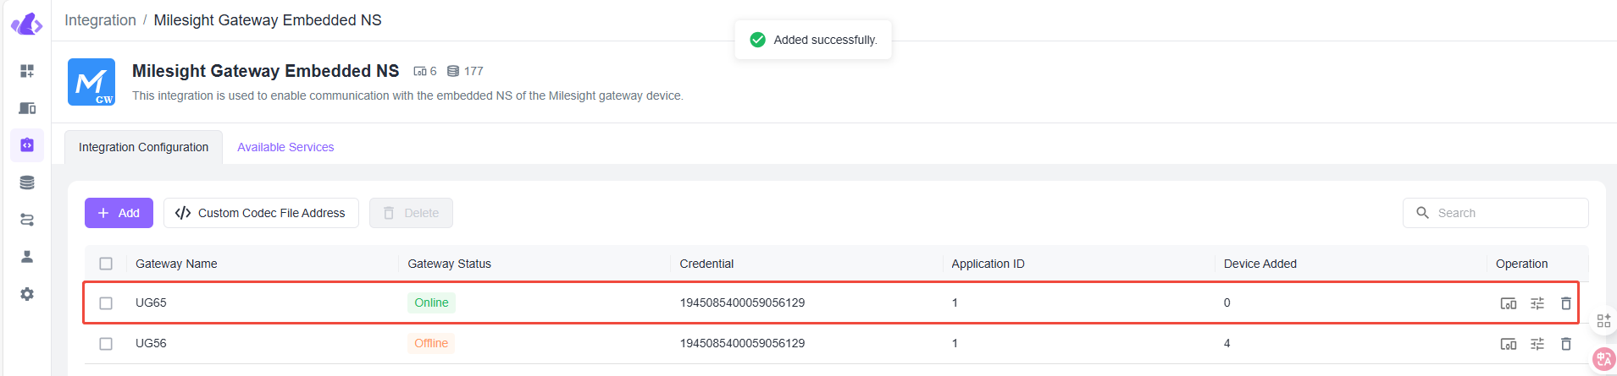Open the Dashboard sidebar icon
The width and height of the screenshot is (1617, 376).
click(x=27, y=71)
